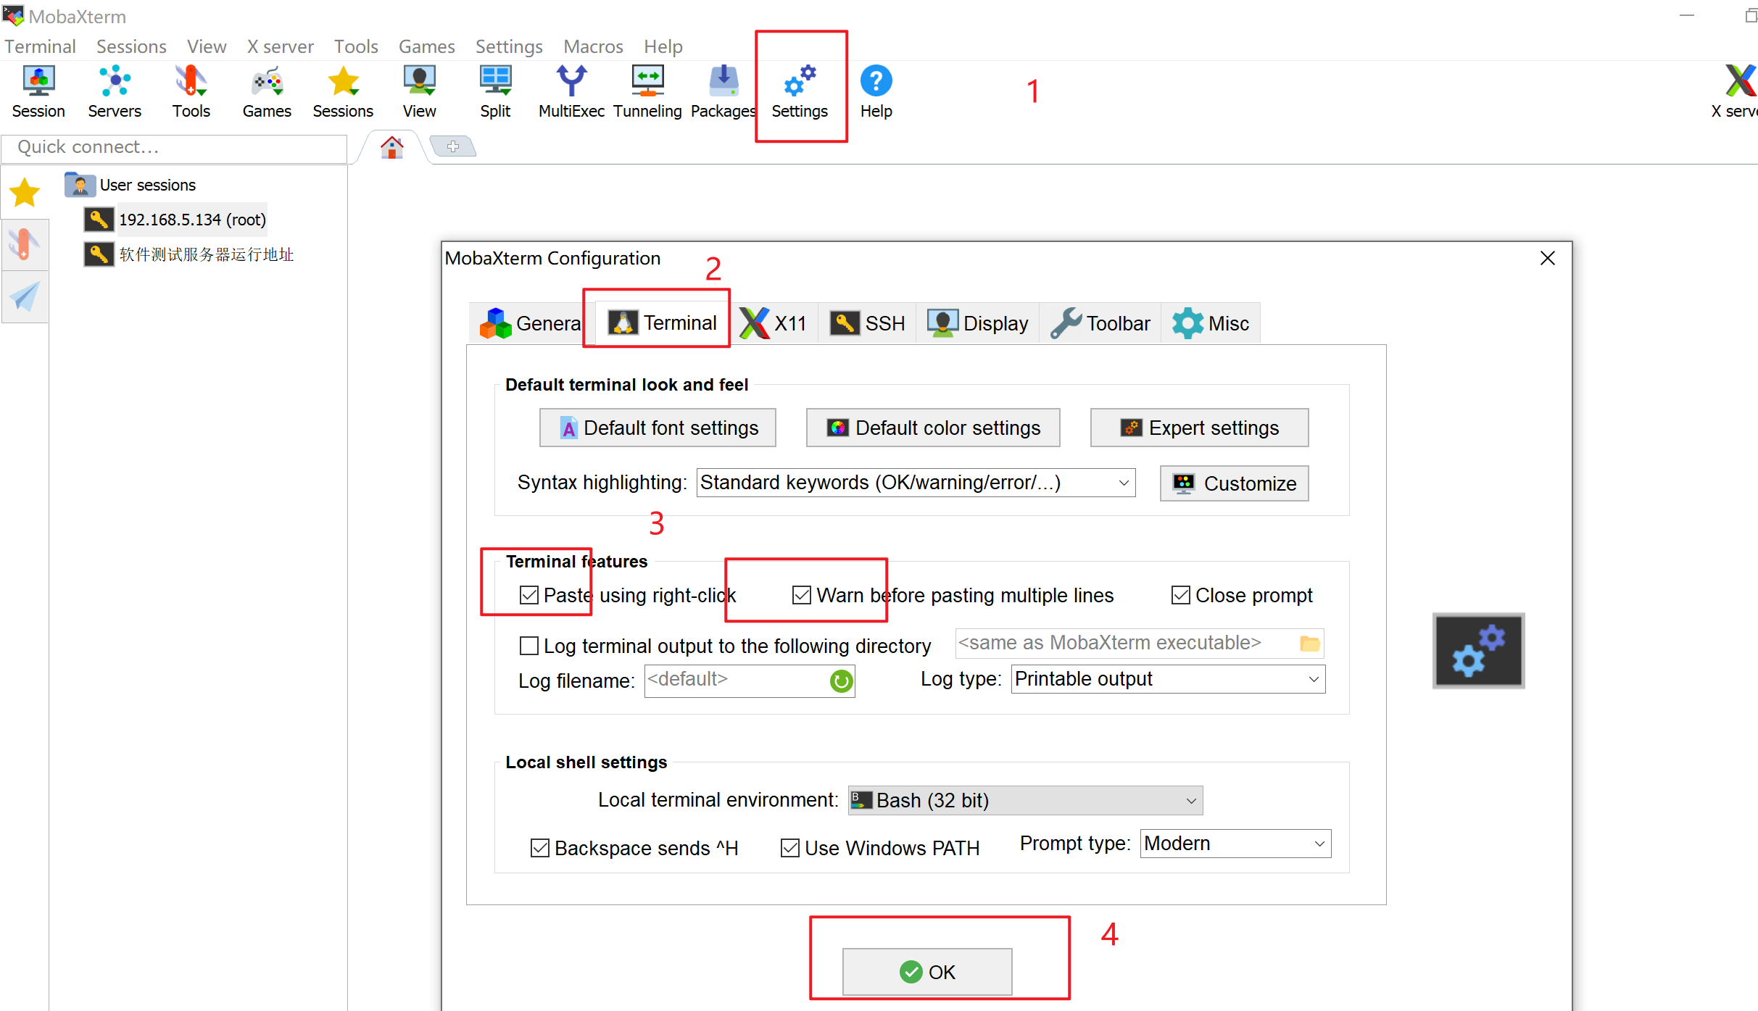Click the Split toolbar icon

[x=495, y=91]
